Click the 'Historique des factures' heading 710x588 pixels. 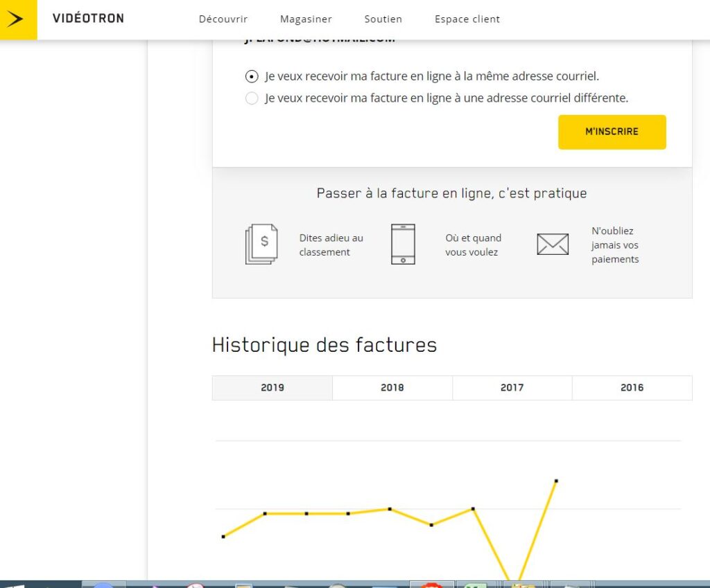coord(324,345)
